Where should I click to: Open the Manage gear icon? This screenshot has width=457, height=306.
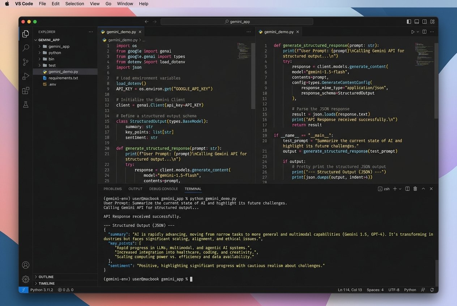click(26, 279)
